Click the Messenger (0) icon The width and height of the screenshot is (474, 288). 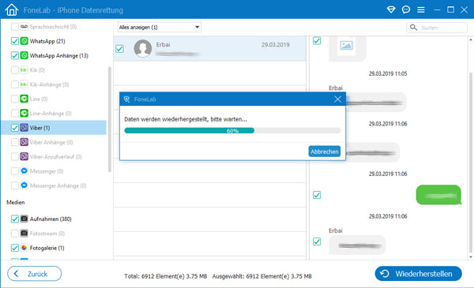click(24, 171)
